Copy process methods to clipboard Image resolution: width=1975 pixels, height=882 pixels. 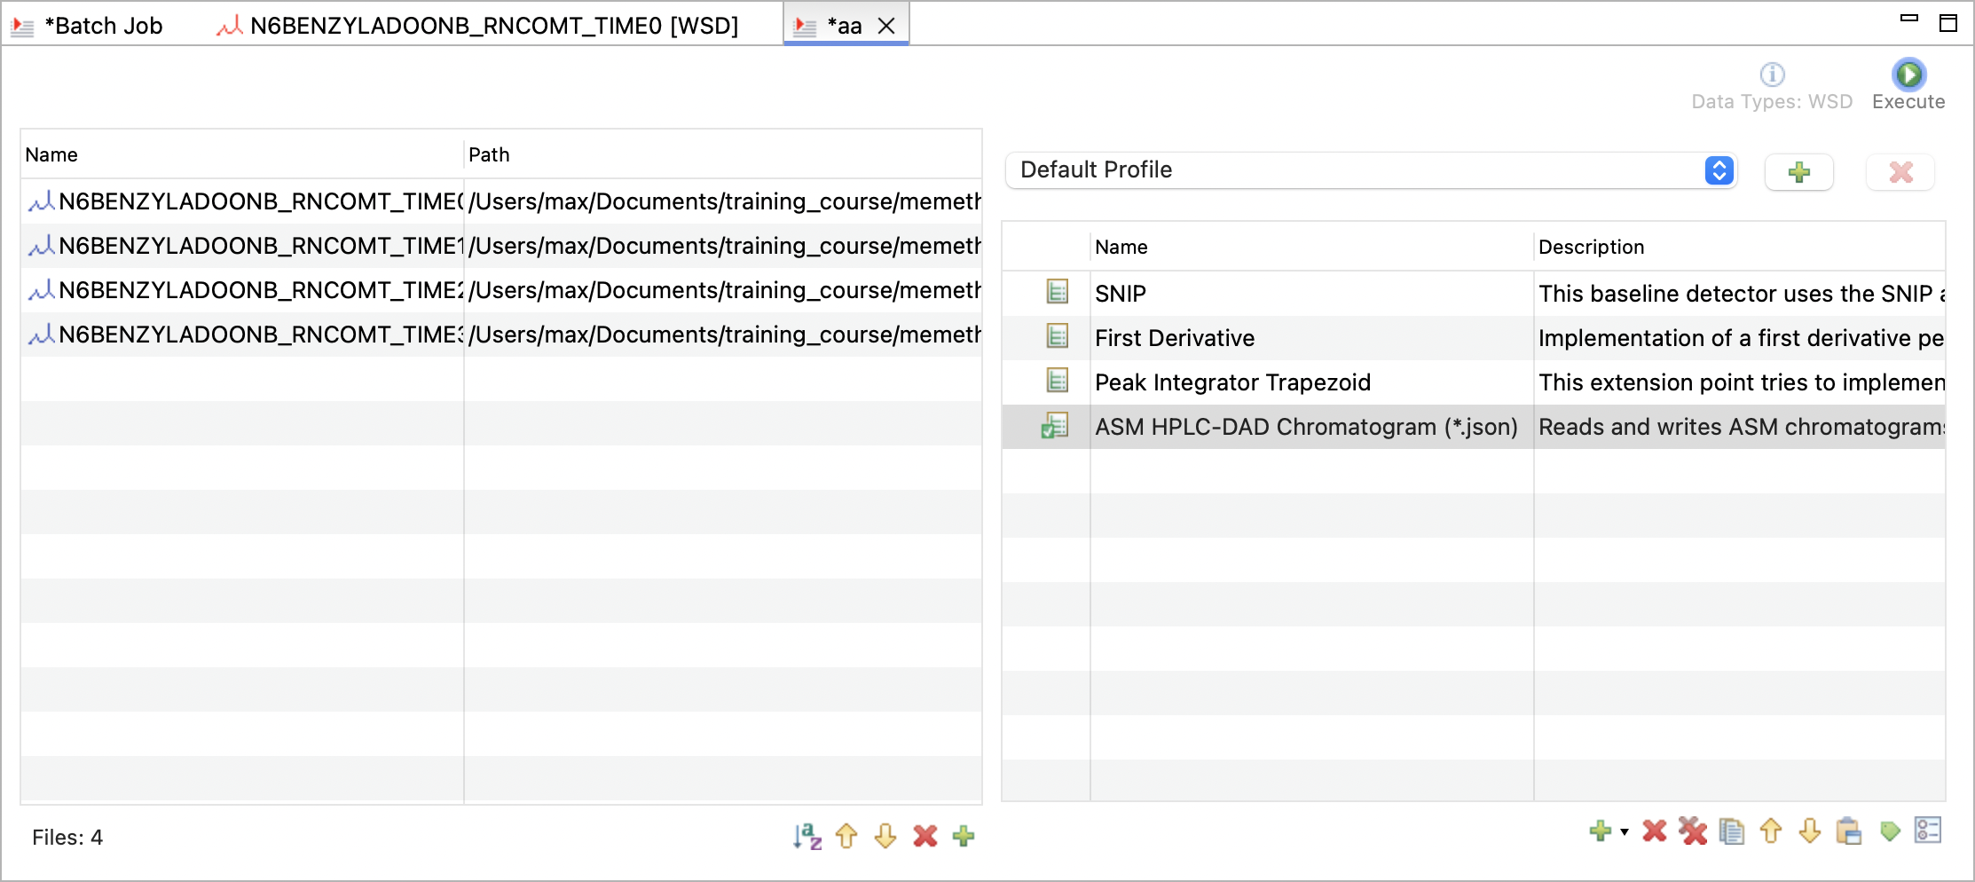(1732, 831)
